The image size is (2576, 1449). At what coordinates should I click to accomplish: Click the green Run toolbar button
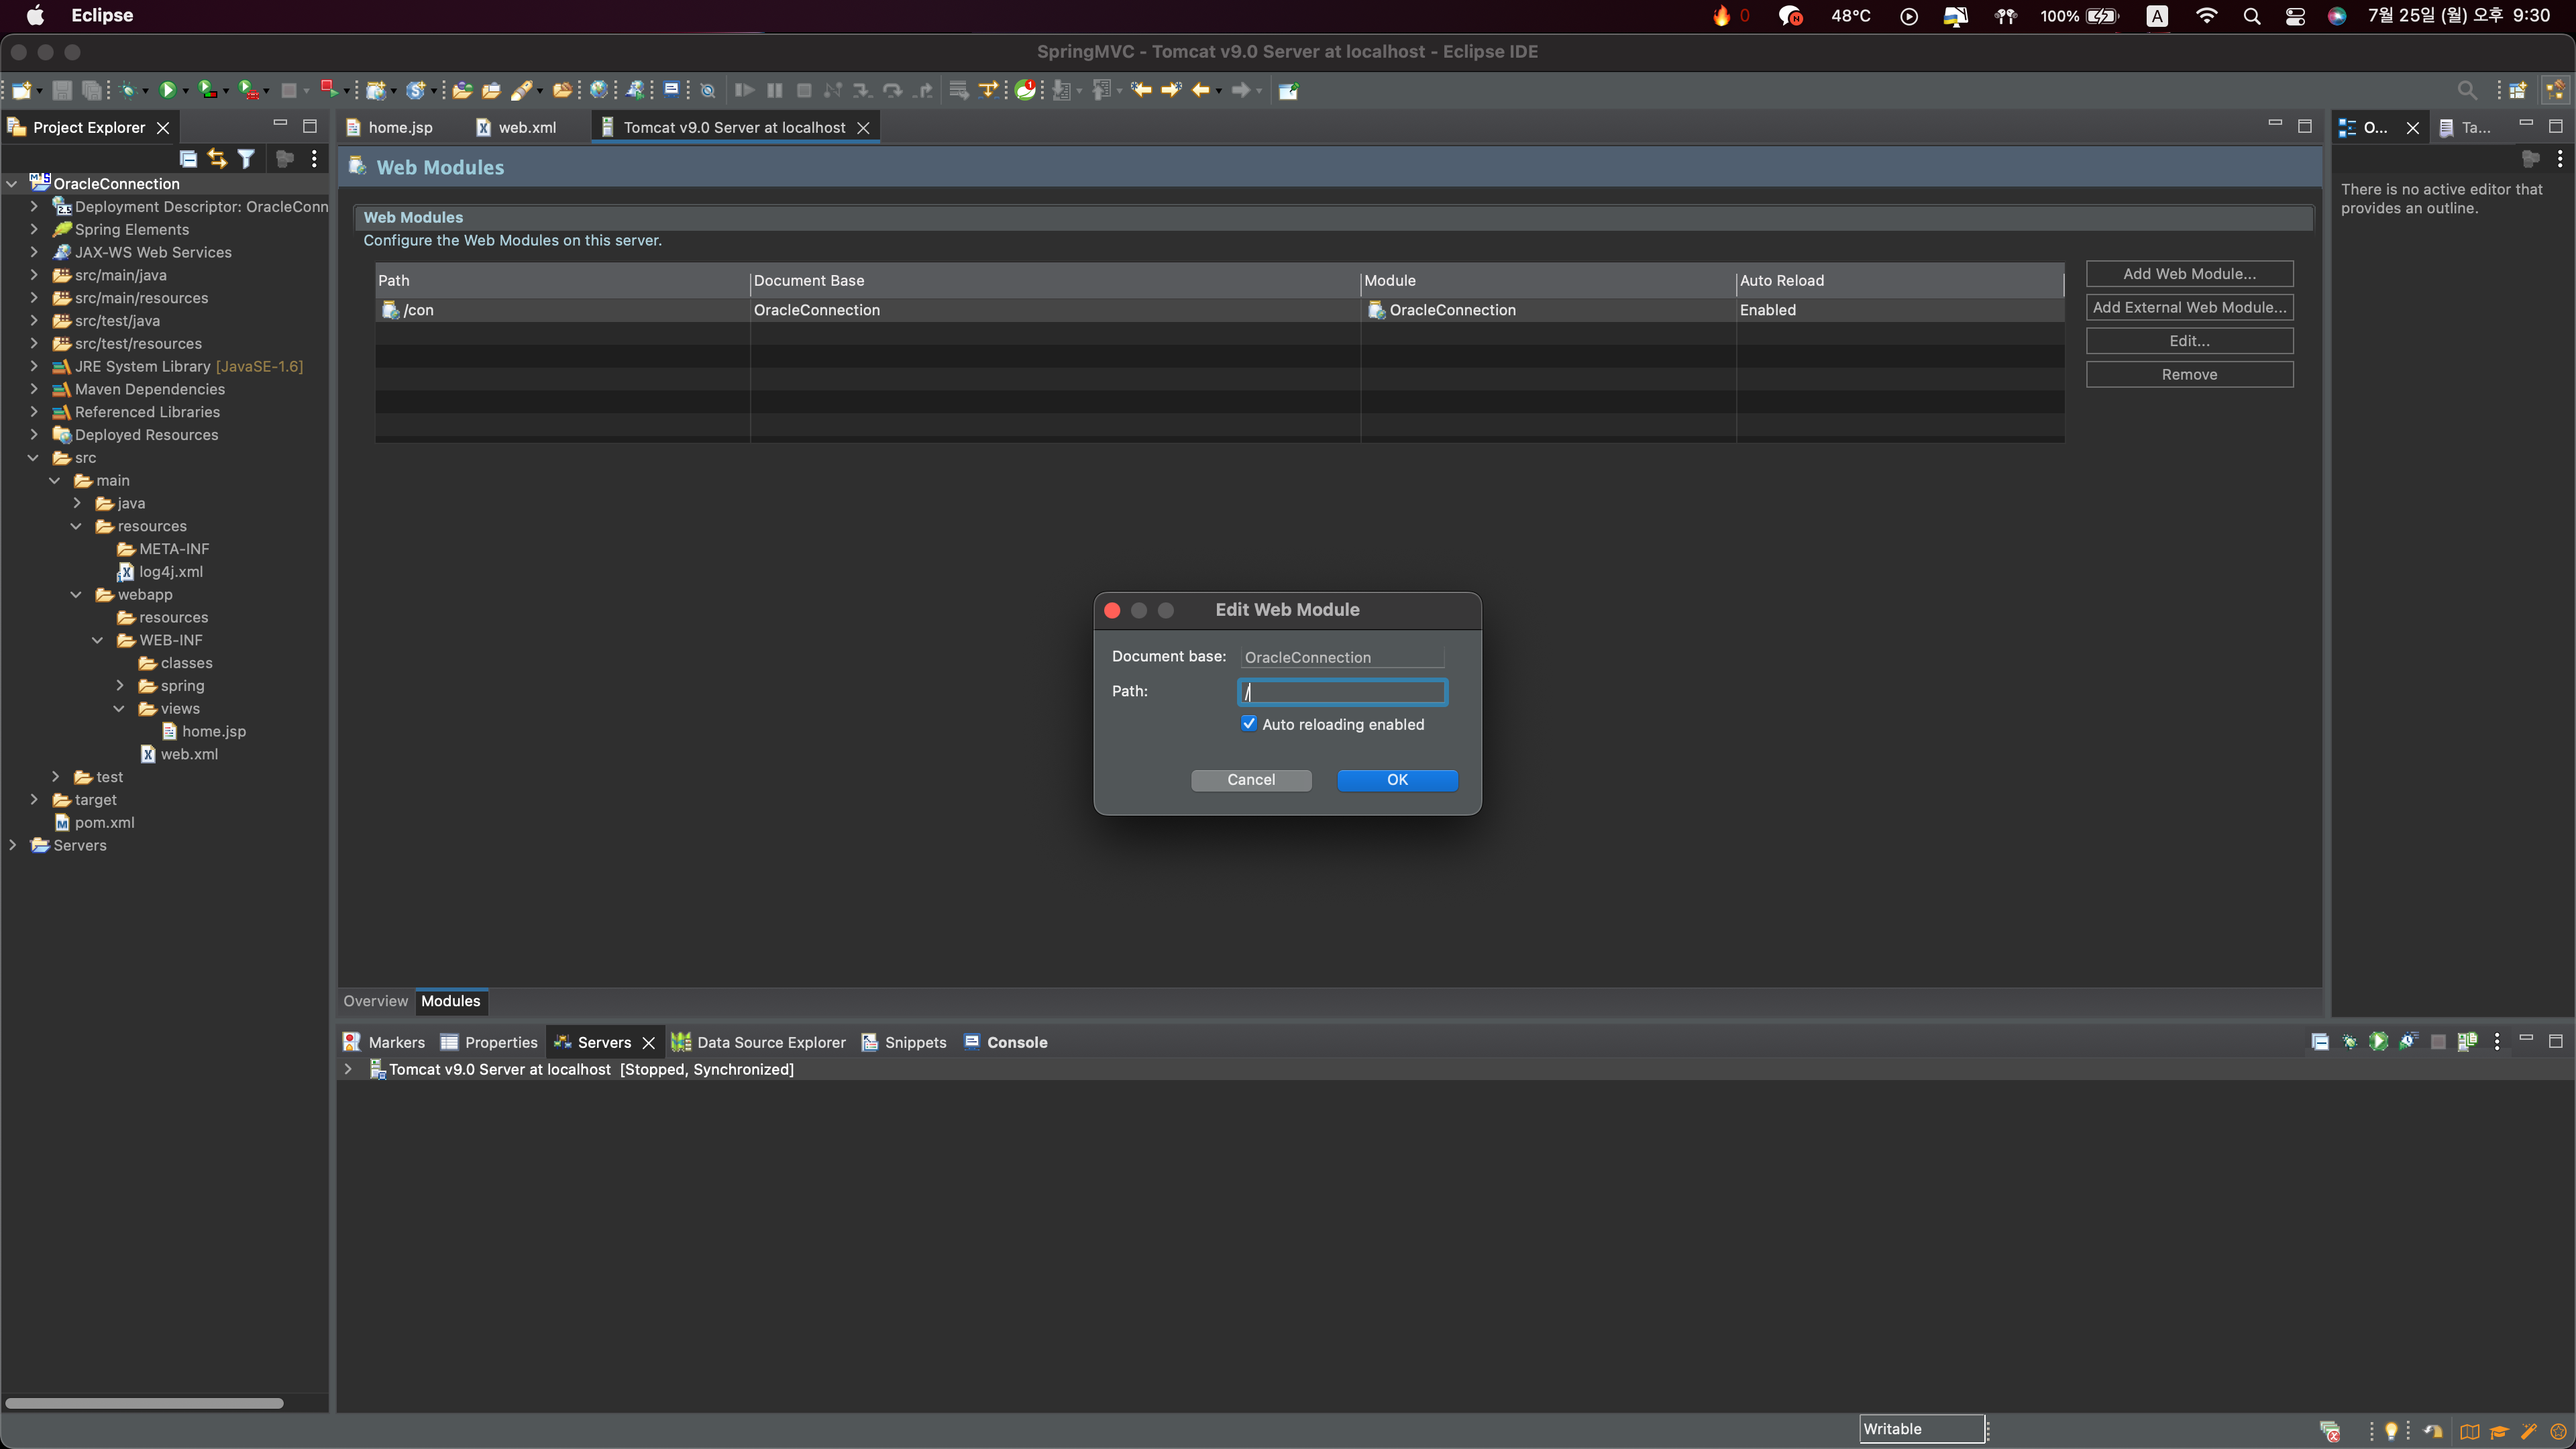pyautogui.click(x=168, y=90)
